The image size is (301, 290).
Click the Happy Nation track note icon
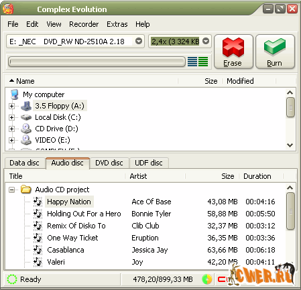pyautogui.click(x=38, y=202)
